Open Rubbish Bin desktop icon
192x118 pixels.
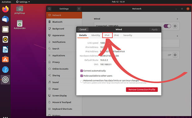point(20,25)
